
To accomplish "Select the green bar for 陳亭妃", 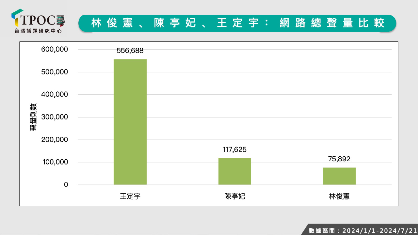I will (234, 171).
